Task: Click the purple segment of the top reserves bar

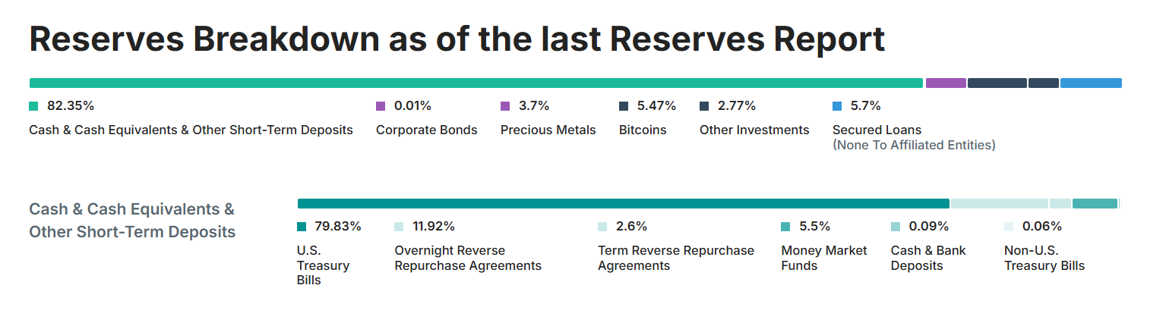Action: (x=946, y=83)
